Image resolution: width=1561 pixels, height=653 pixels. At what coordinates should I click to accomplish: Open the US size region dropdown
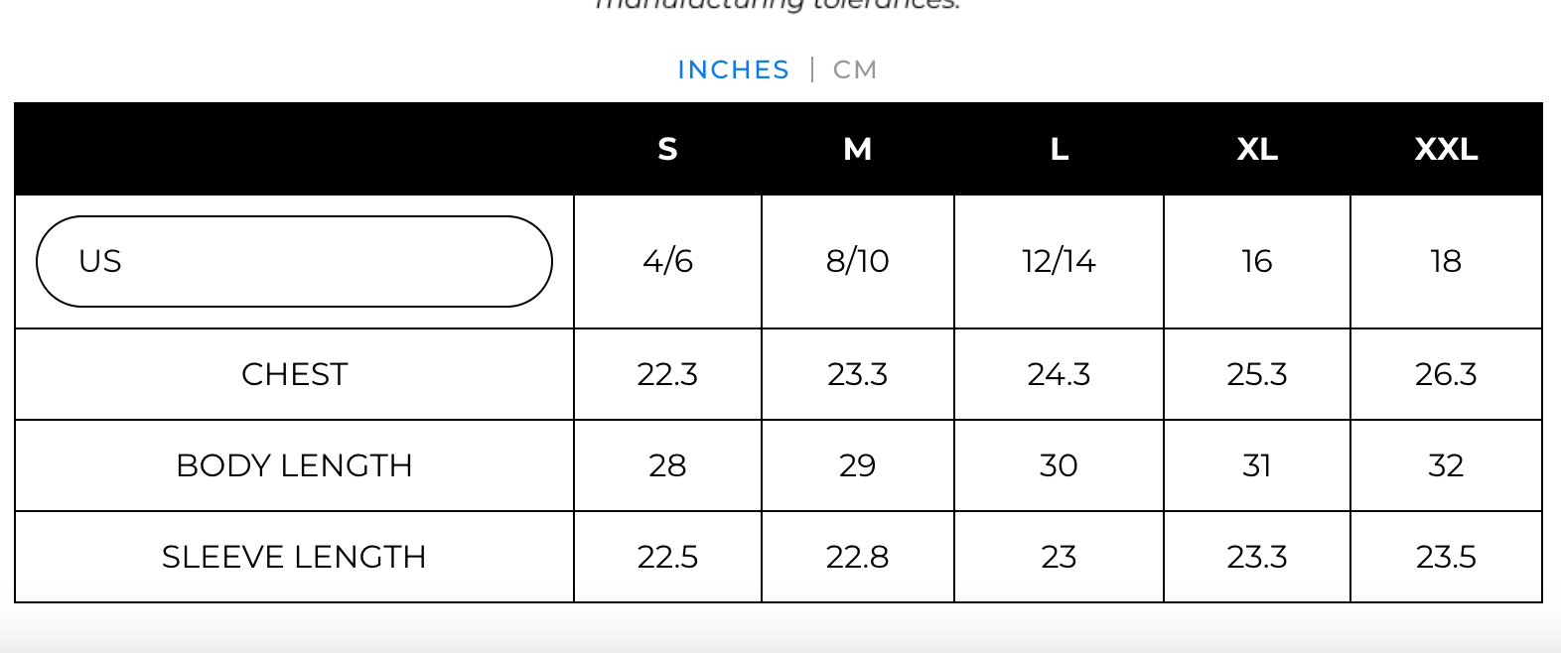(x=294, y=261)
